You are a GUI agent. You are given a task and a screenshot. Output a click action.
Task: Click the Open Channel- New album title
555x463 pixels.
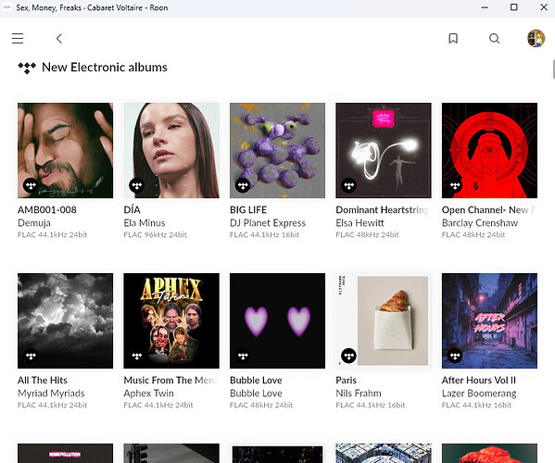[489, 210]
